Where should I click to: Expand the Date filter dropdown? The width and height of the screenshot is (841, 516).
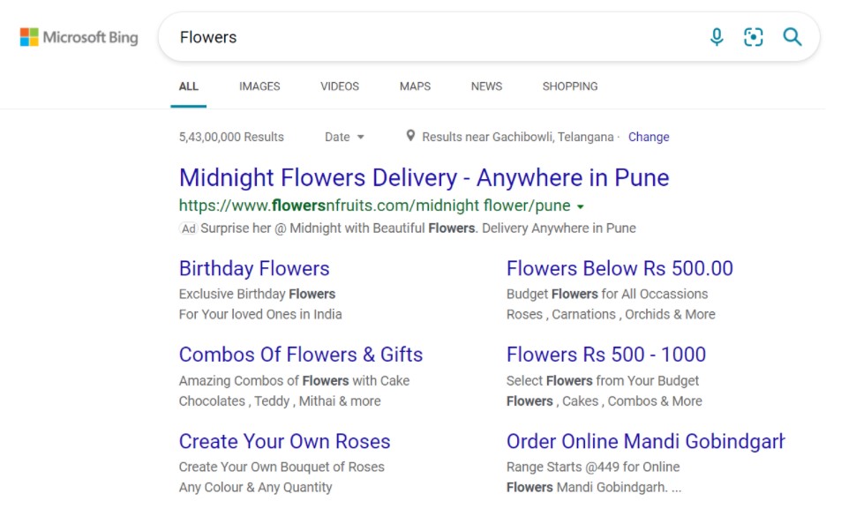[344, 137]
